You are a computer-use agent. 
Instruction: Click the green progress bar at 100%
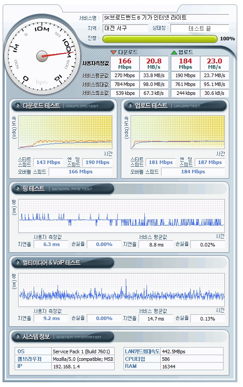(160, 39)
